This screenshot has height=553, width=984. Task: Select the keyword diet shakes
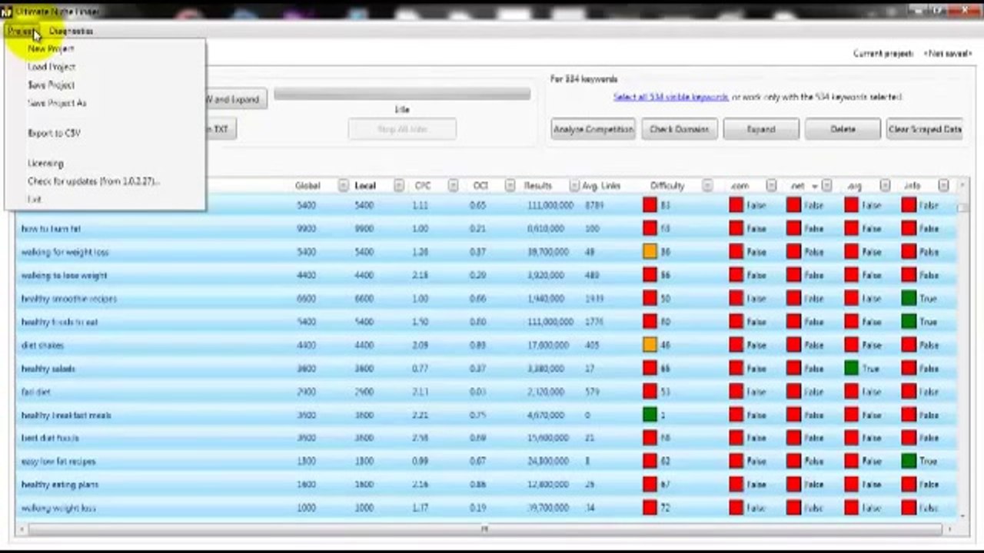(42, 345)
